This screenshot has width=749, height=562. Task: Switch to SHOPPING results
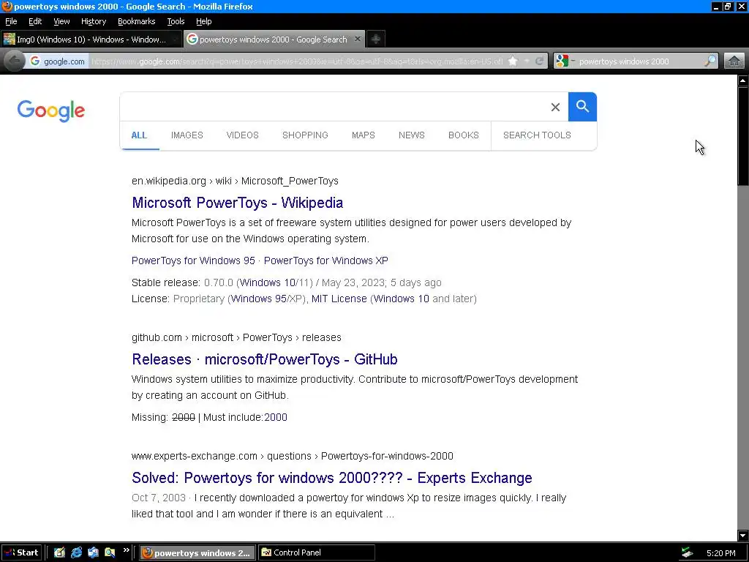click(305, 135)
